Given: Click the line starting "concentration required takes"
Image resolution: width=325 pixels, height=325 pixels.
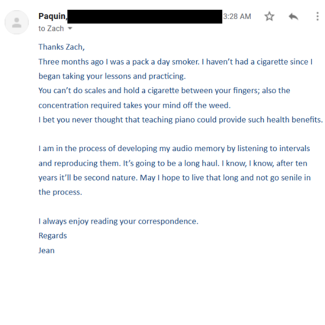Looking at the screenshot, I should 134,105.
